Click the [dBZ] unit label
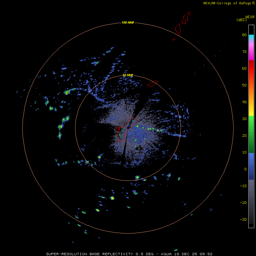256x256 pixels. pyautogui.click(x=241, y=20)
